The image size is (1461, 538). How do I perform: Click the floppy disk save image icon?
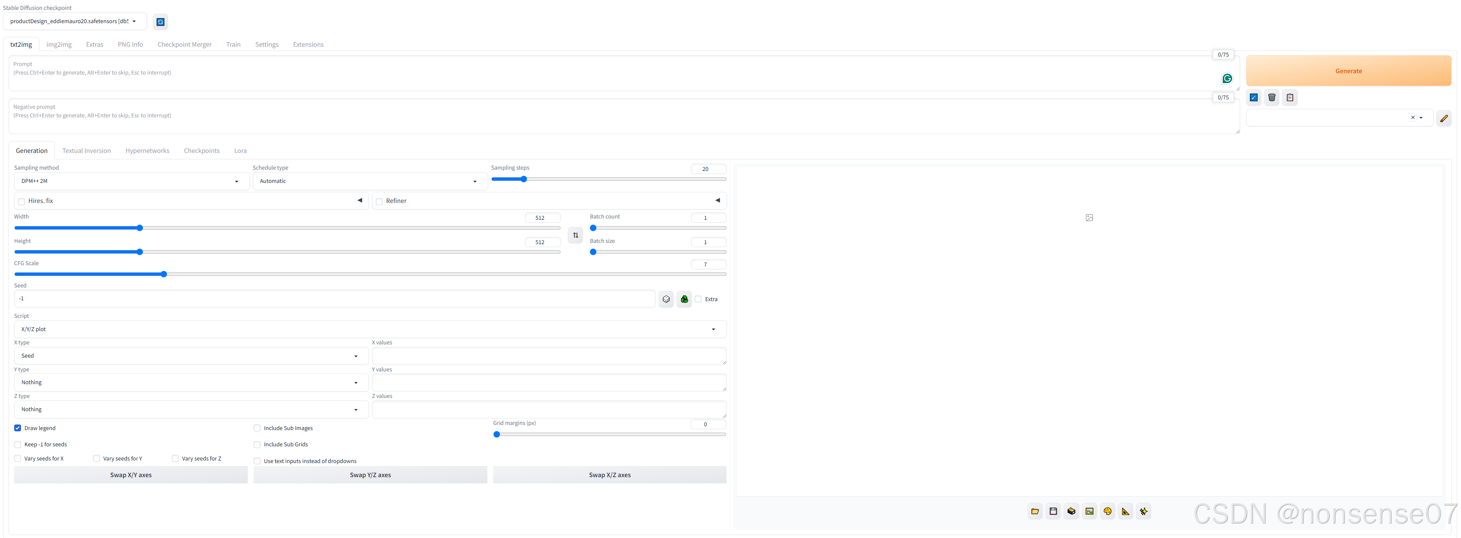click(1053, 511)
